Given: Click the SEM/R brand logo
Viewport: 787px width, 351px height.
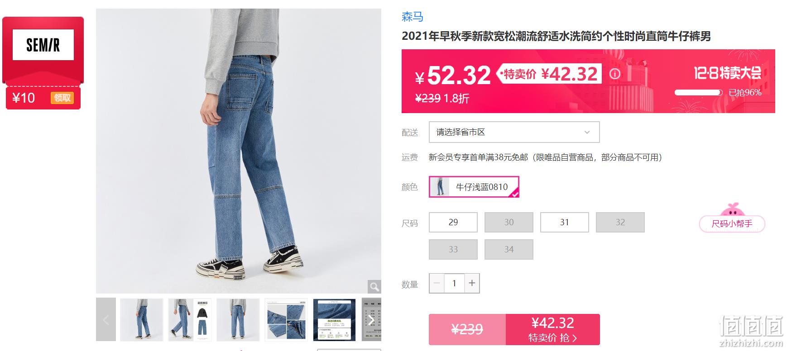Looking at the screenshot, I should click(x=43, y=45).
